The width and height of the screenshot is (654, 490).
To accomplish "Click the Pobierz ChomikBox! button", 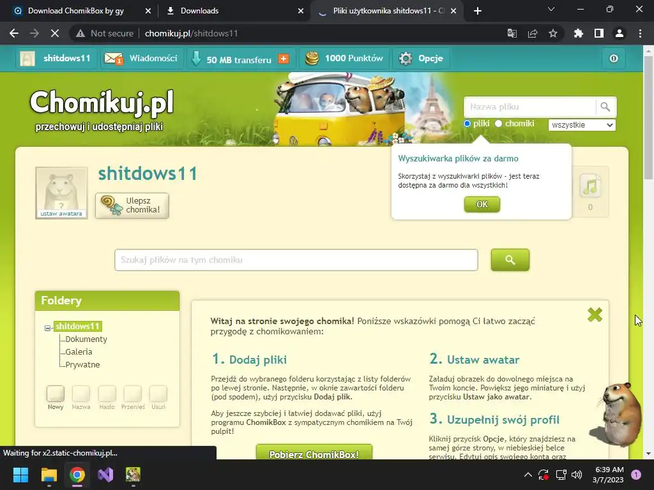I will click(x=314, y=454).
